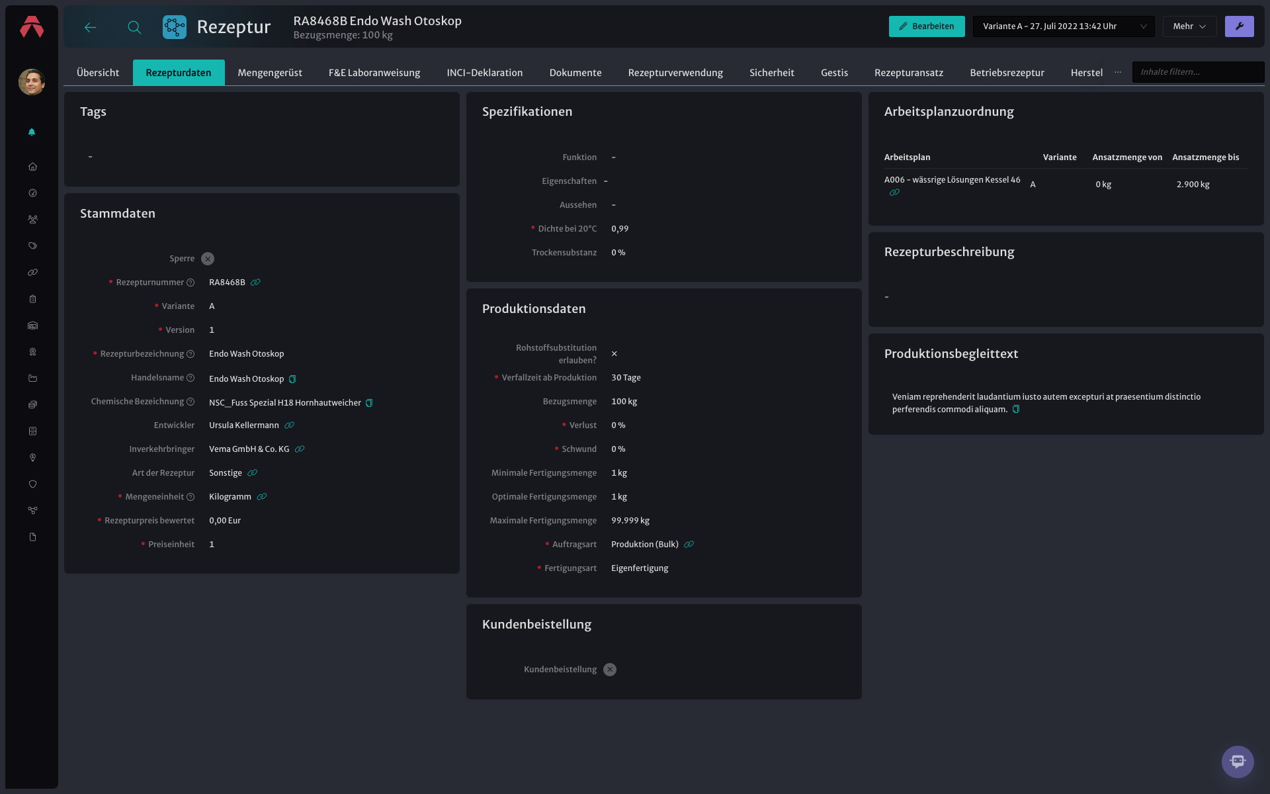The image size is (1270, 794).
Task: Open the Gestis tab
Action: pos(834,73)
